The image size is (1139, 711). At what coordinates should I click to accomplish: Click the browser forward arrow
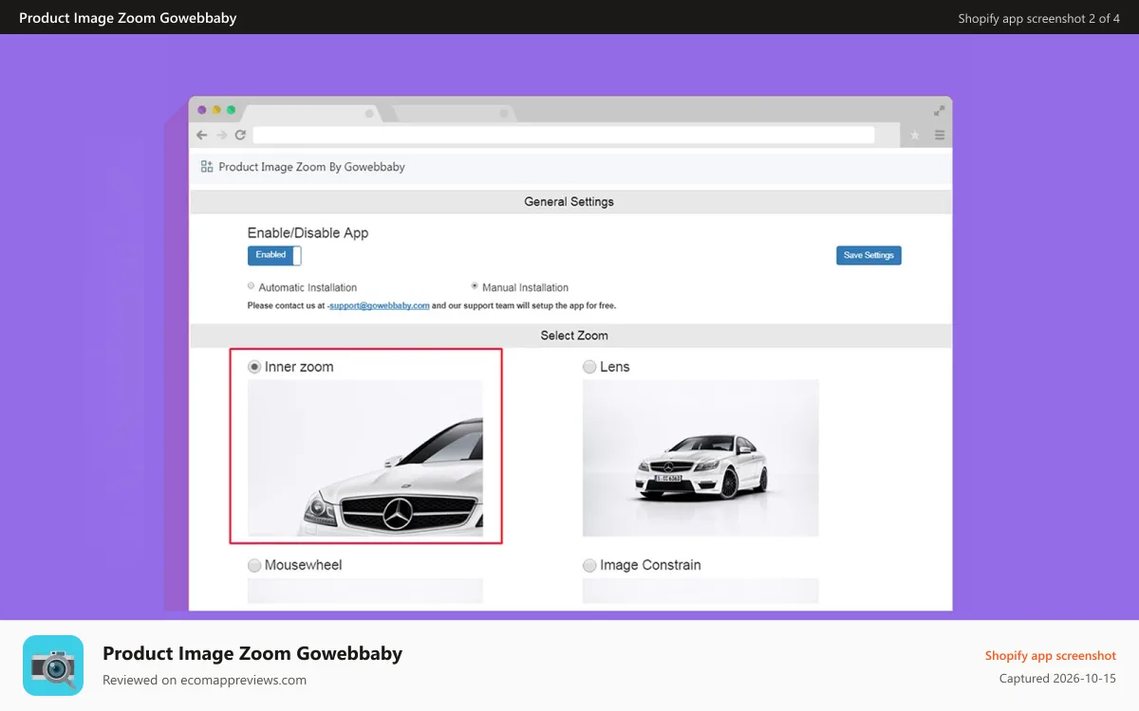click(221, 136)
